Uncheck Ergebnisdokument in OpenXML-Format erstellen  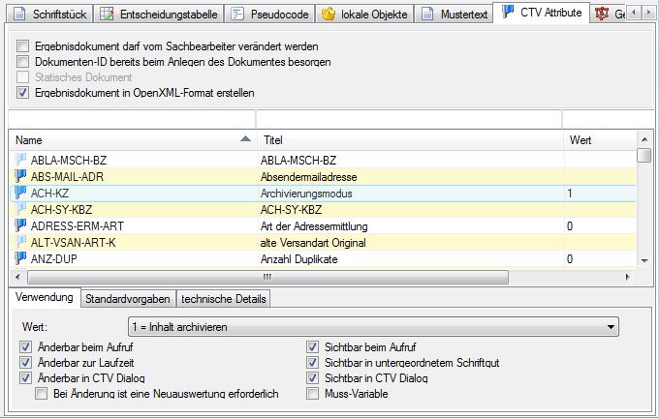tap(23, 93)
